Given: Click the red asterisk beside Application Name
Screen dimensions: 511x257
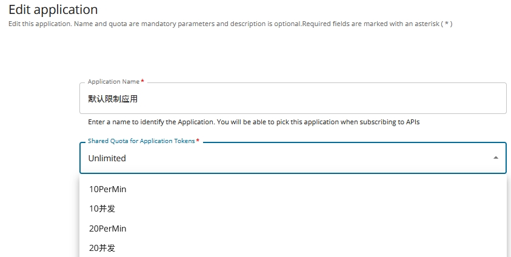Looking at the screenshot, I should click(142, 81).
